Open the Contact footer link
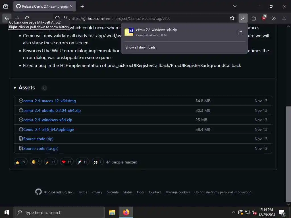Viewport: 291px width, 218px height. click(x=155, y=192)
